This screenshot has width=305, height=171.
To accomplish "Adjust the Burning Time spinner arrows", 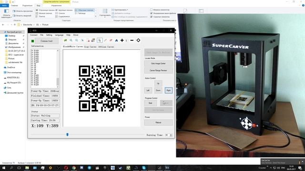I will [x=171, y=135].
